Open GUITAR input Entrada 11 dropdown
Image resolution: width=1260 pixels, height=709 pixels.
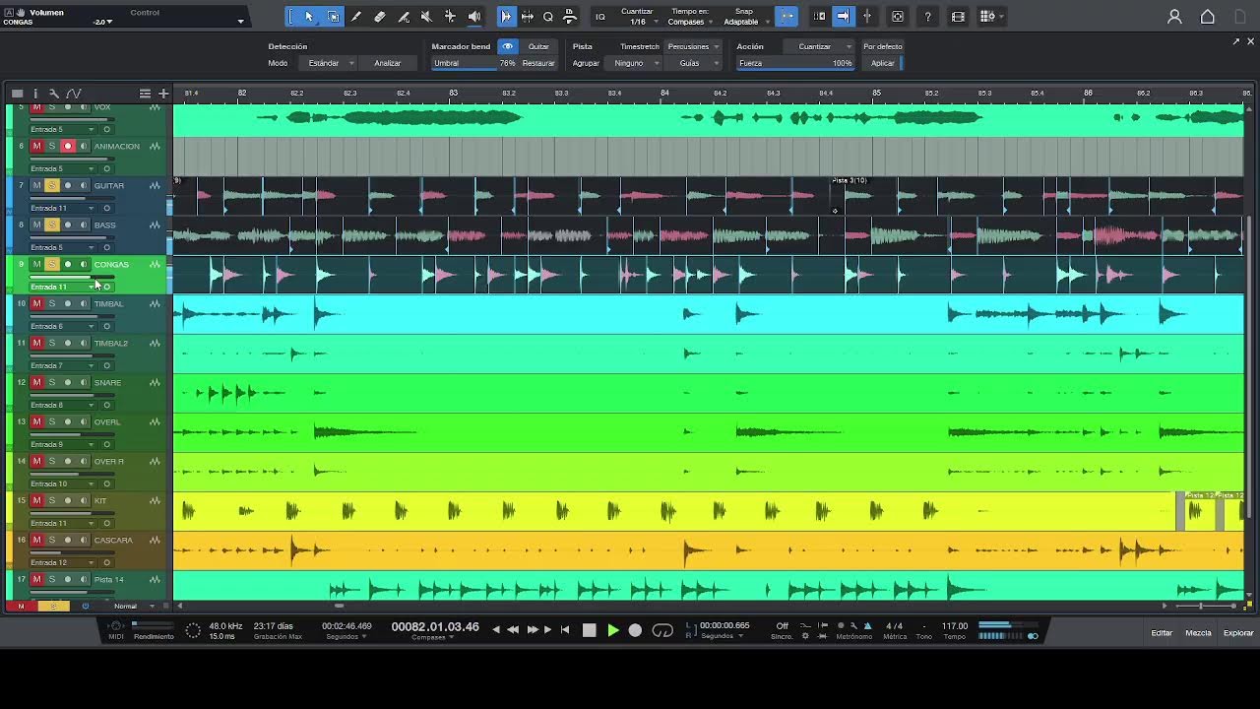[63, 208]
